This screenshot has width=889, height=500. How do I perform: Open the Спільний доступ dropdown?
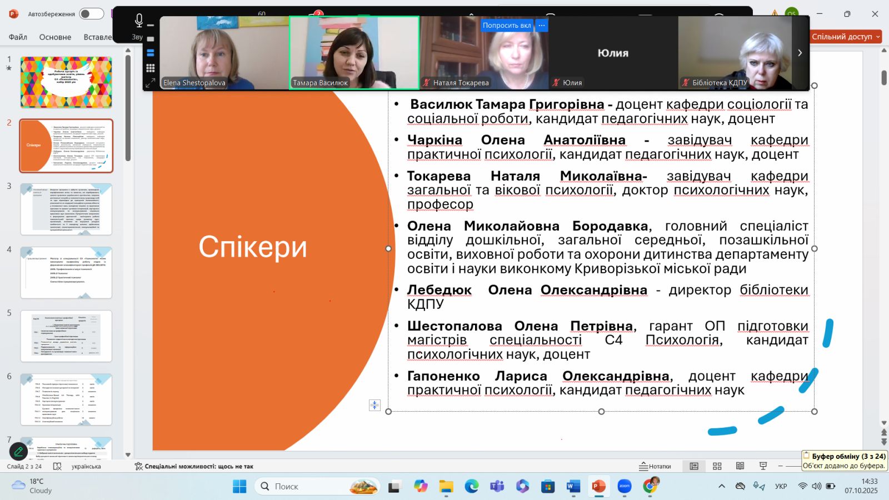(846, 37)
